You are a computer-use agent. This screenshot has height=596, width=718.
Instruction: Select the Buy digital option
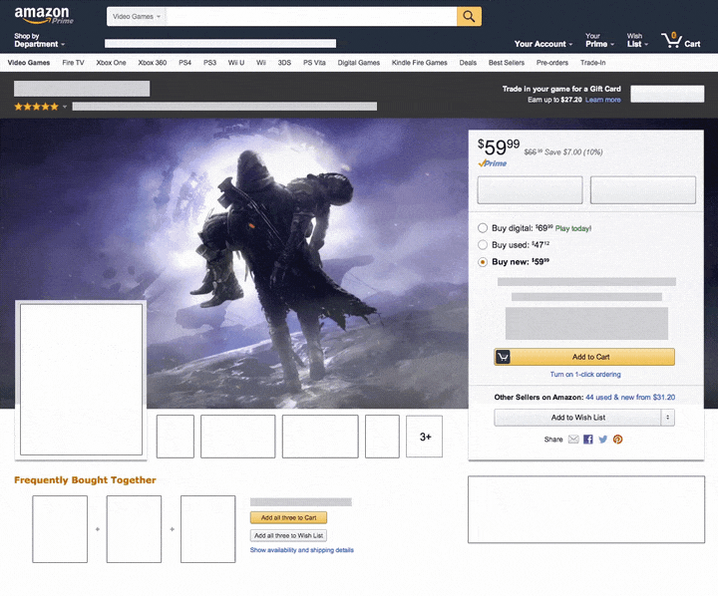click(x=483, y=228)
